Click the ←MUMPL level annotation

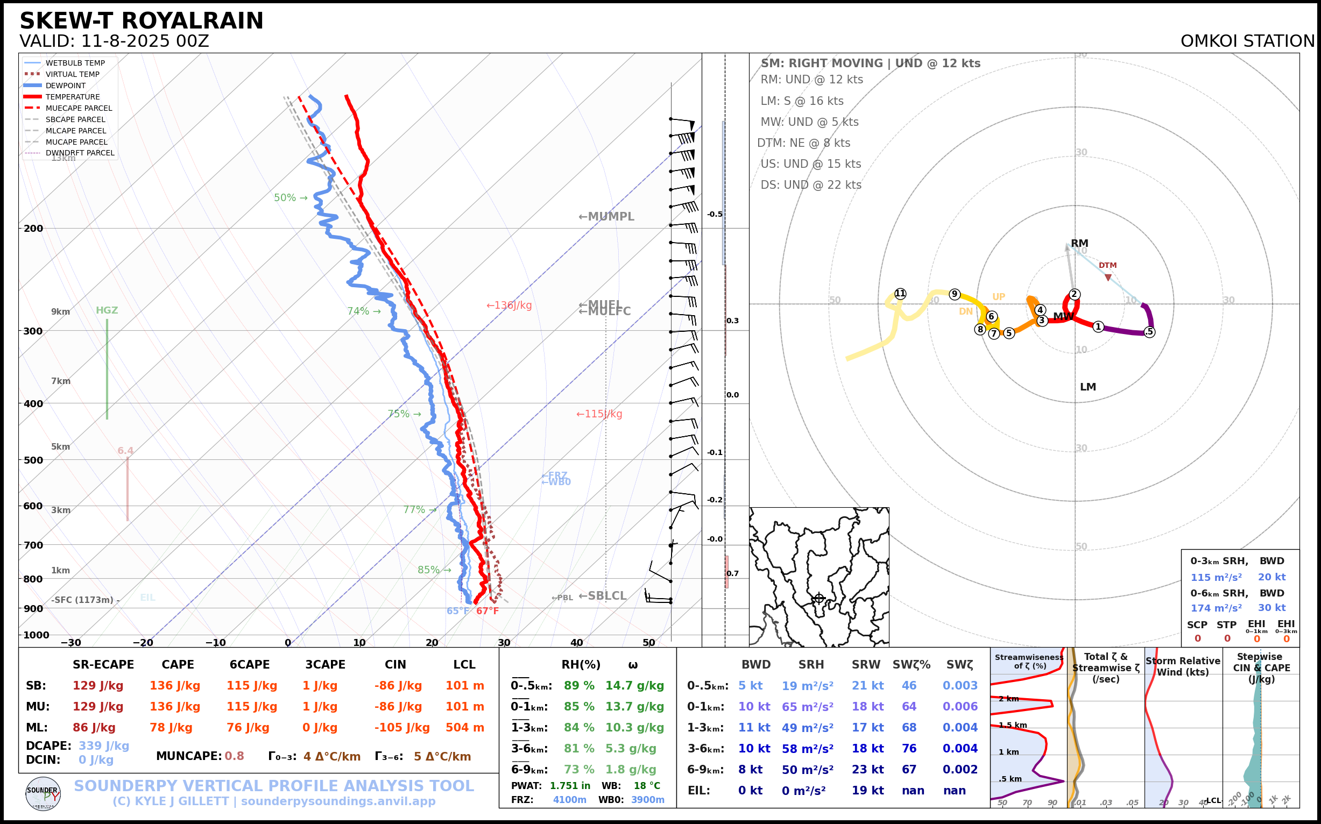tap(606, 216)
